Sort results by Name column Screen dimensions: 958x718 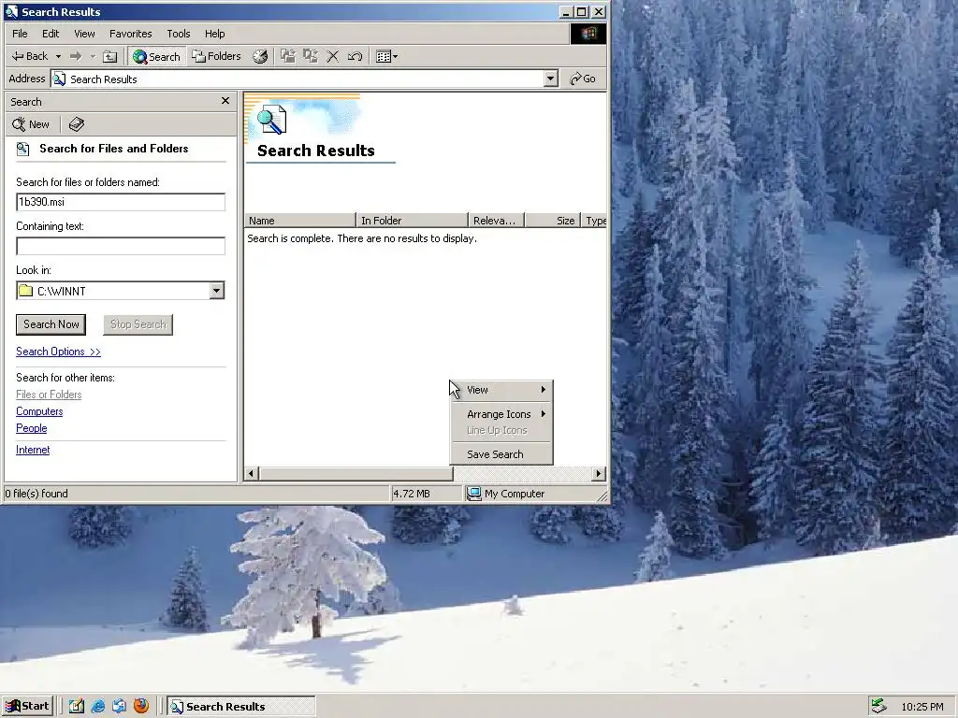point(300,221)
